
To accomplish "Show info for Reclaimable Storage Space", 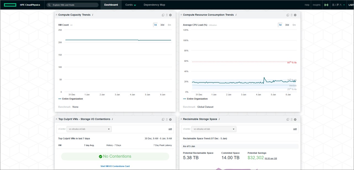I will (x=219, y=119).
